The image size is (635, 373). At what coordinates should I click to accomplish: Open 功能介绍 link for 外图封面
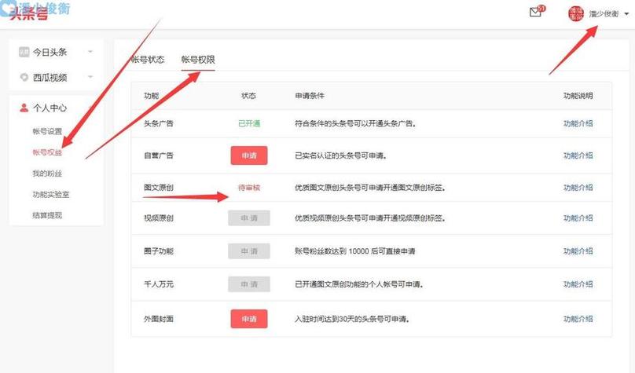(578, 319)
